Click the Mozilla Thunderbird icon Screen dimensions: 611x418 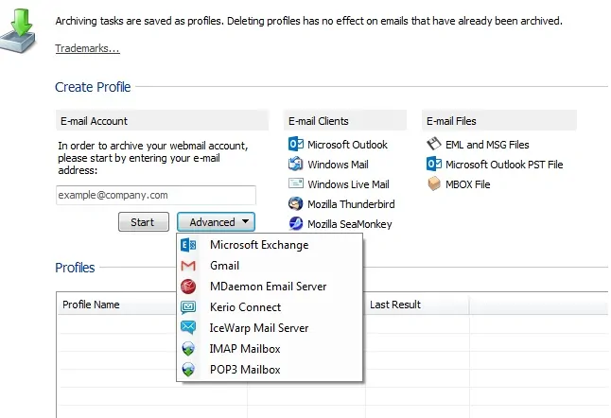click(296, 203)
